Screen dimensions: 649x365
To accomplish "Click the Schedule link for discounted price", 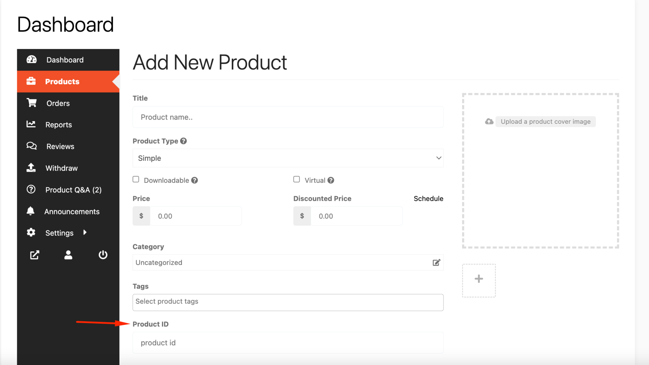I will [x=428, y=198].
